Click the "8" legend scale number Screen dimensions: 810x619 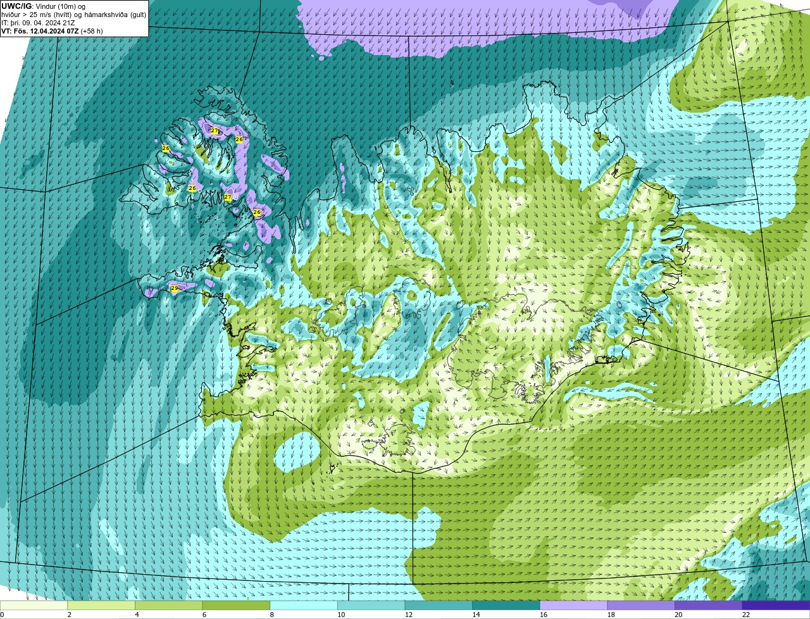(x=271, y=615)
